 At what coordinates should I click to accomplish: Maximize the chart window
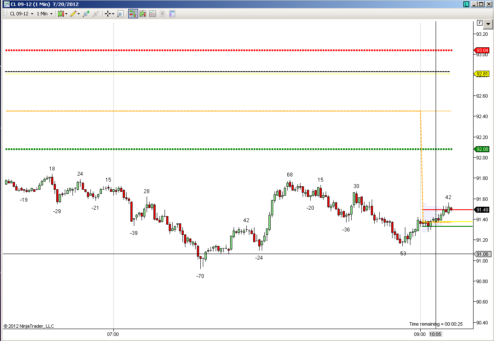pyautogui.click(x=481, y=4)
